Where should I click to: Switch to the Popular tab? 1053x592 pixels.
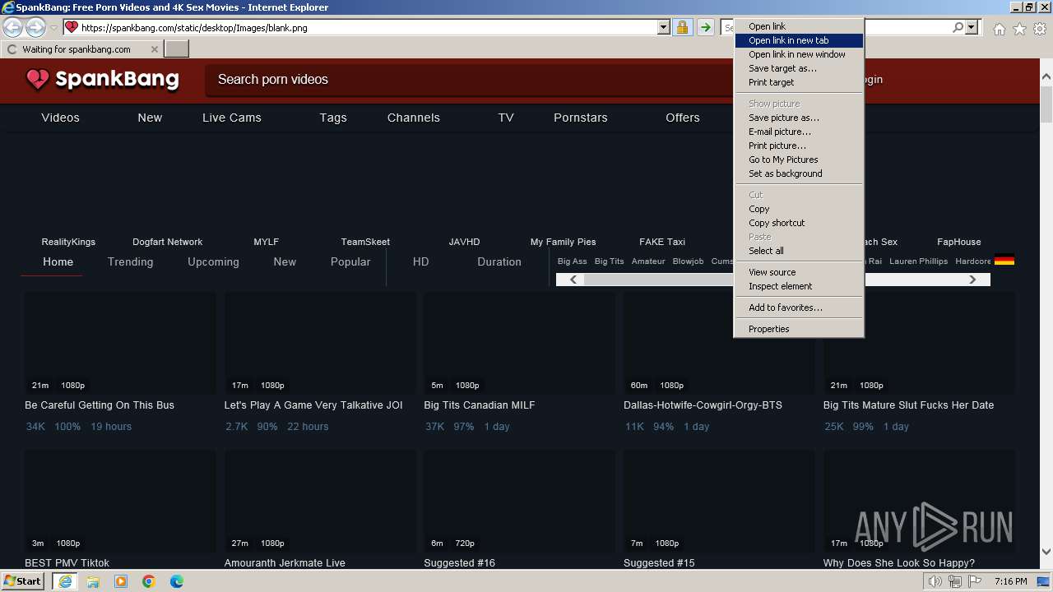coord(350,261)
